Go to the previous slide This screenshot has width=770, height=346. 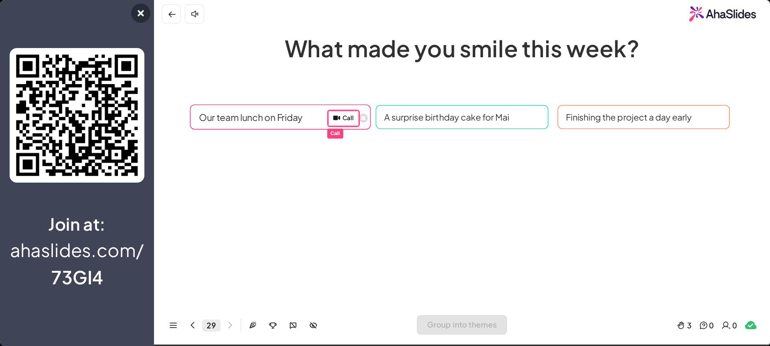(x=192, y=325)
